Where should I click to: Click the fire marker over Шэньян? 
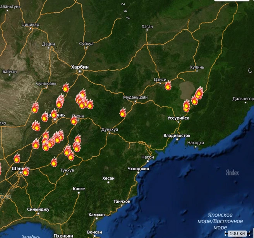(26, 171)
